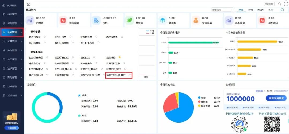Switch to the 近7天 tab

tap(260, 10)
